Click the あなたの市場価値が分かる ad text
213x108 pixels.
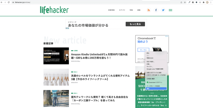click(x=88, y=25)
